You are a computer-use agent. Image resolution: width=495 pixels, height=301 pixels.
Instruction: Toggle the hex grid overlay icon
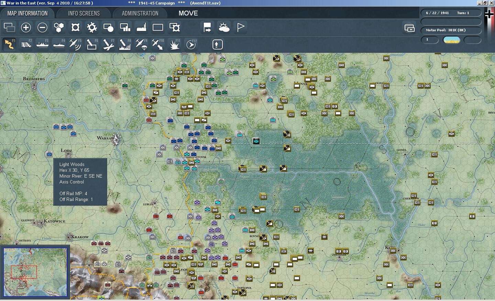pos(59,27)
